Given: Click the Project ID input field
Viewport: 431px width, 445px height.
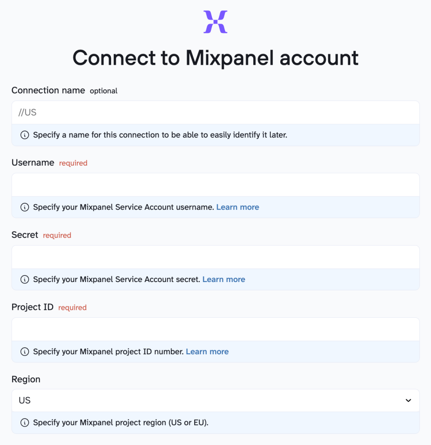Looking at the screenshot, I should (215, 329).
